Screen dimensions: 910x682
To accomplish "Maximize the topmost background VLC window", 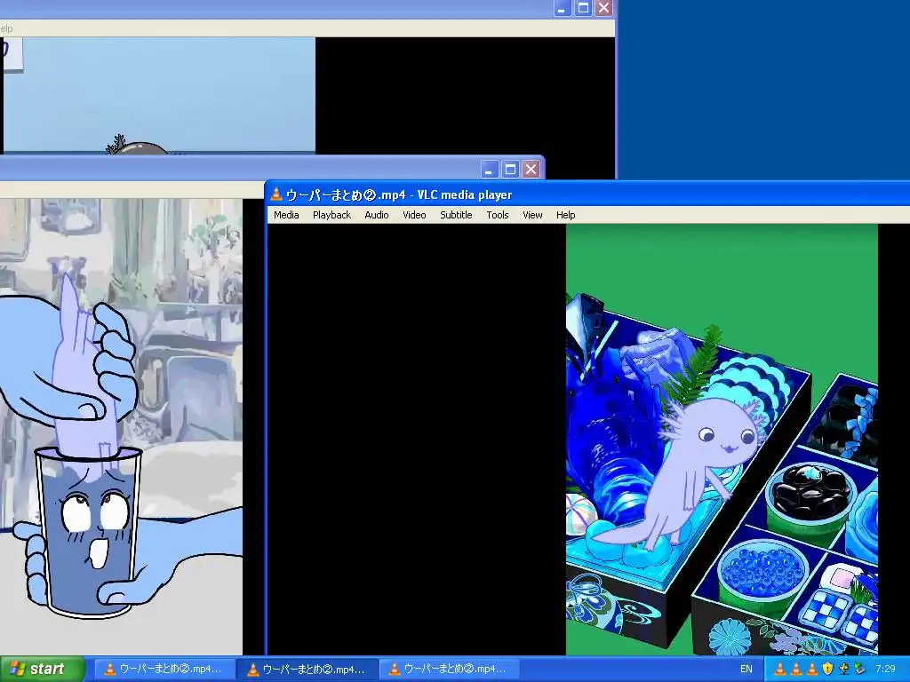I will (583, 7).
